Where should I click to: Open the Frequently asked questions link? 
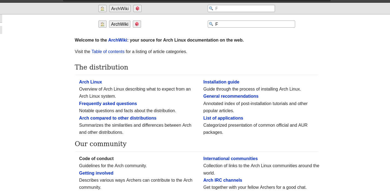click(108, 103)
